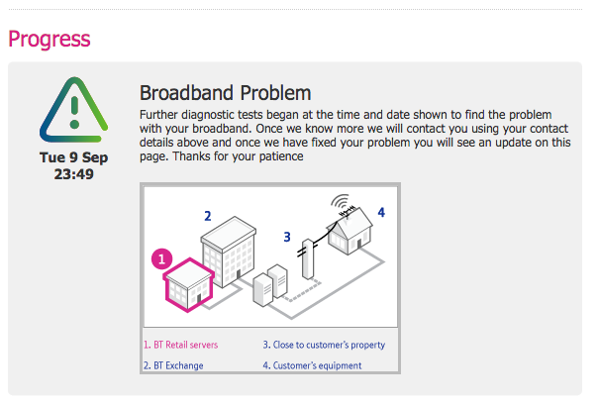Click the '4. Customer's equipment' legend entry

click(312, 365)
